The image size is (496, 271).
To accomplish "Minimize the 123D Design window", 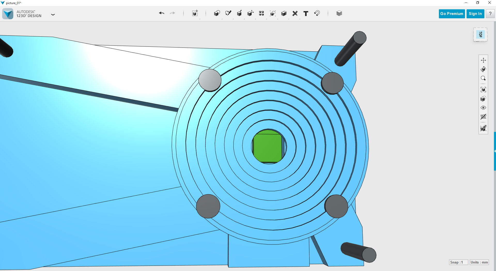I will click(x=466, y=3).
